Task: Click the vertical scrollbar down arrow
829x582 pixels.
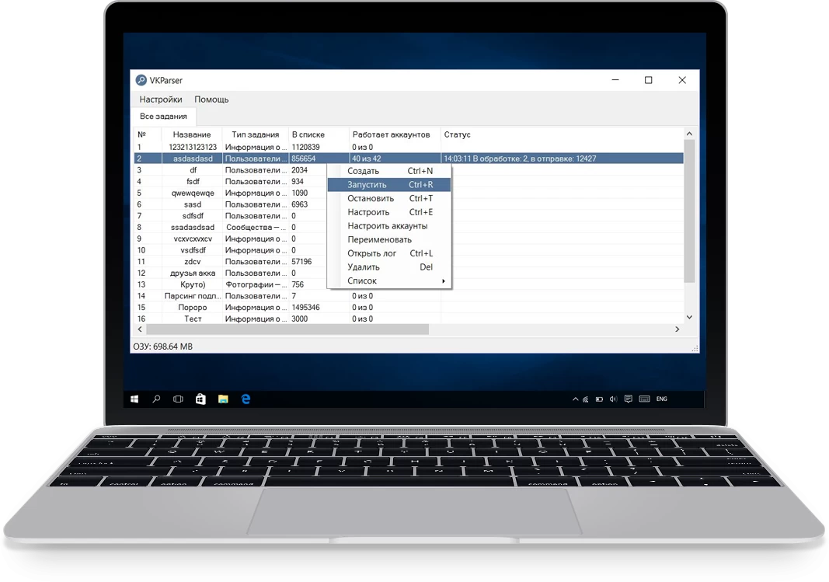Action: [x=689, y=317]
